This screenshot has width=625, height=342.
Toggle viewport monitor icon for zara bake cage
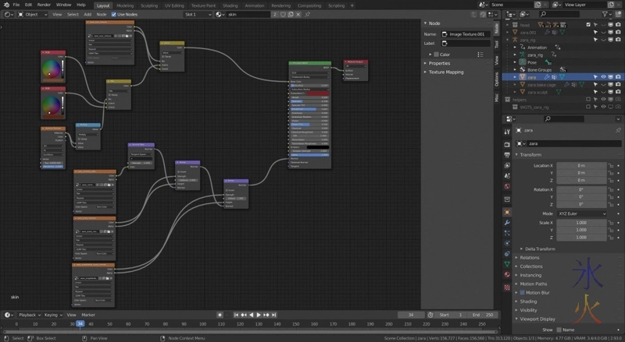tap(610, 85)
